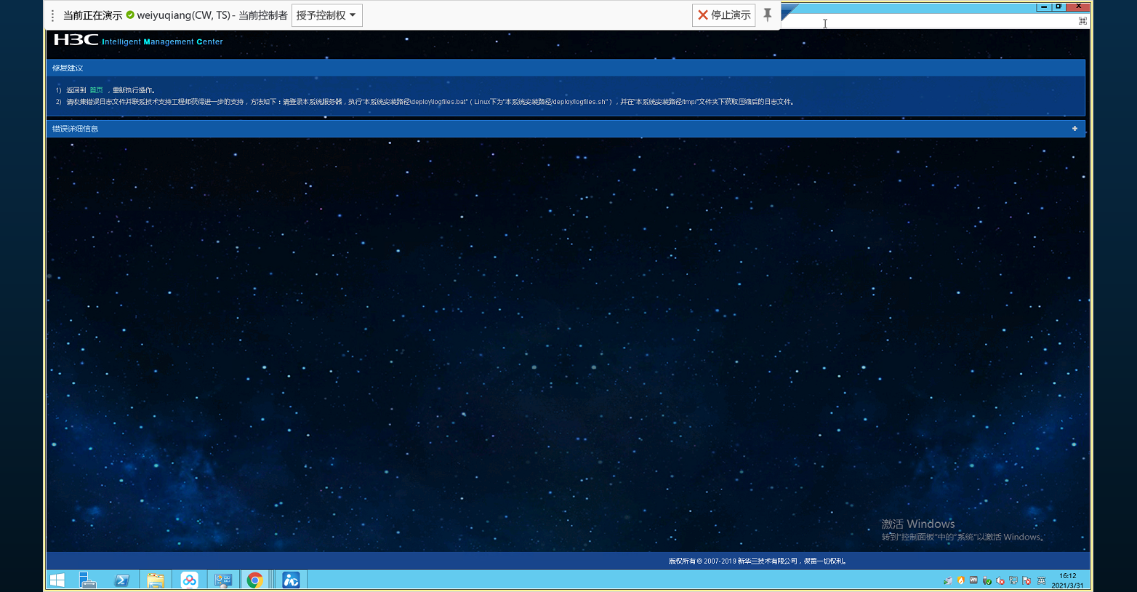The image size is (1137, 592).
Task: Pin the presentation toolbar with the pushpin icon
Action: tap(767, 15)
